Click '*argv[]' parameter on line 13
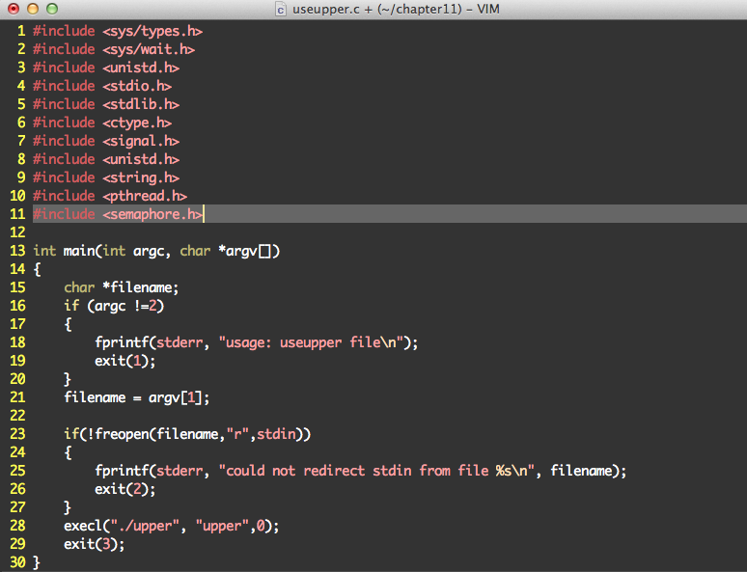 (x=245, y=251)
